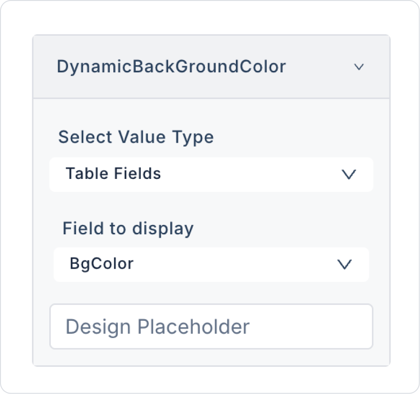Open the Table Fields dropdown

click(x=211, y=174)
